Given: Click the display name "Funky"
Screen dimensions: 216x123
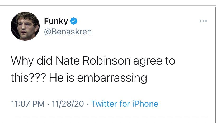Looking at the screenshot, I should [56, 21].
